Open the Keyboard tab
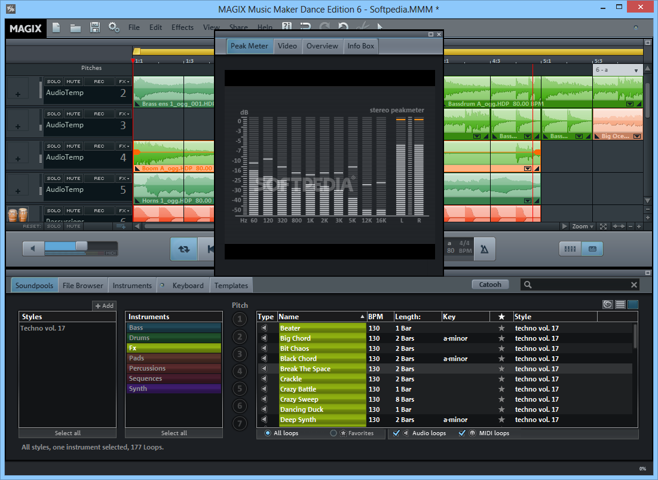The width and height of the screenshot is (658, 480). click(x=183, y=285)
